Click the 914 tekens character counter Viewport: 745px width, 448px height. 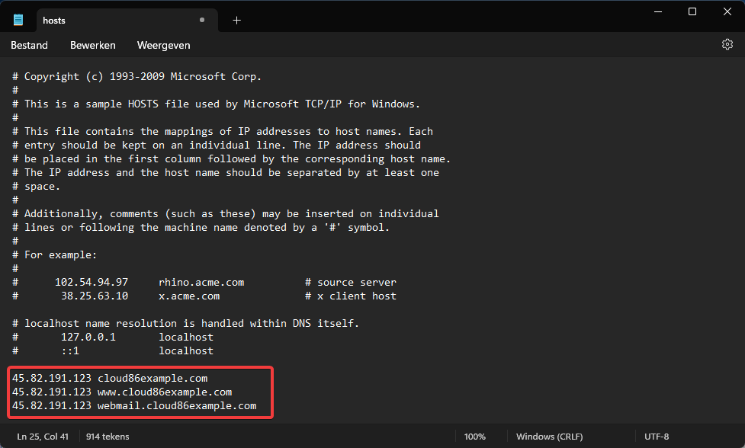pos(105,436)
